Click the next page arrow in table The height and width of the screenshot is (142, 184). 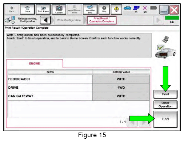click(x=144, y=122)
